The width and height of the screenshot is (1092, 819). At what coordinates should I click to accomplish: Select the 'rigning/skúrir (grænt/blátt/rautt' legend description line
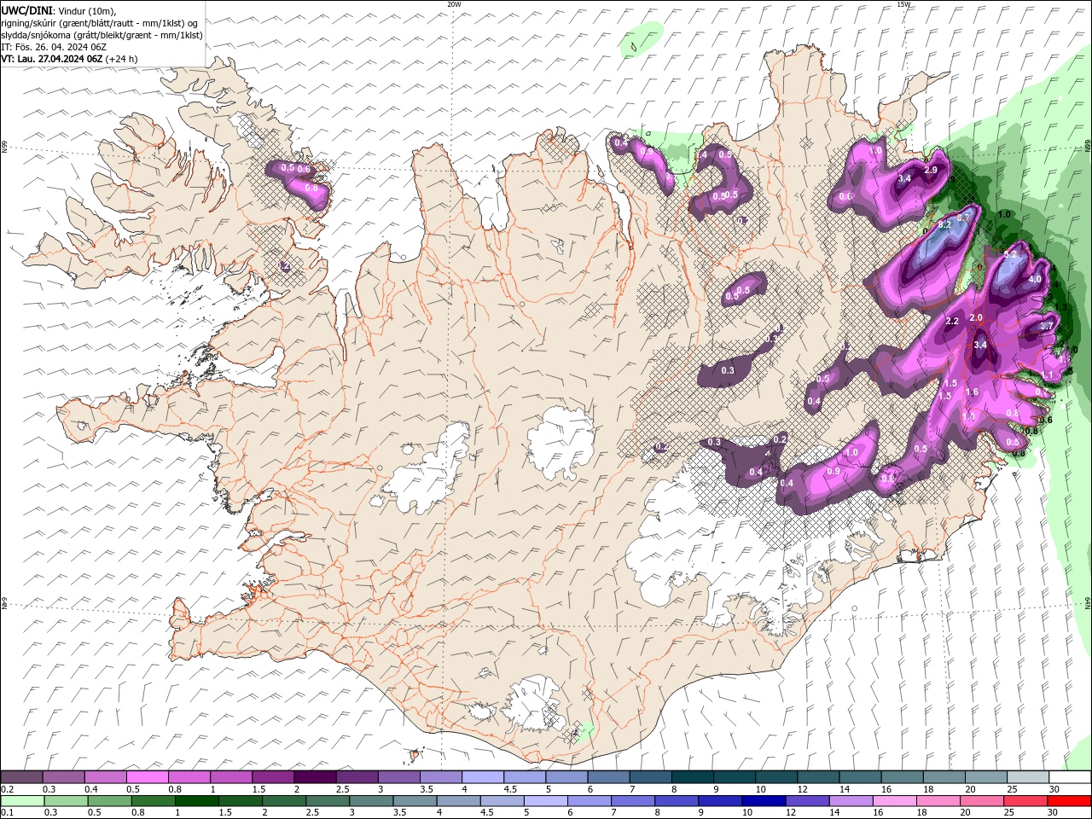tap(100, 23)
